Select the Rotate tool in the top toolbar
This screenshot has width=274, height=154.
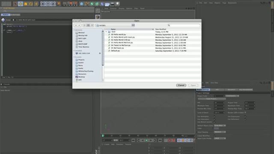tap(31, 4)
